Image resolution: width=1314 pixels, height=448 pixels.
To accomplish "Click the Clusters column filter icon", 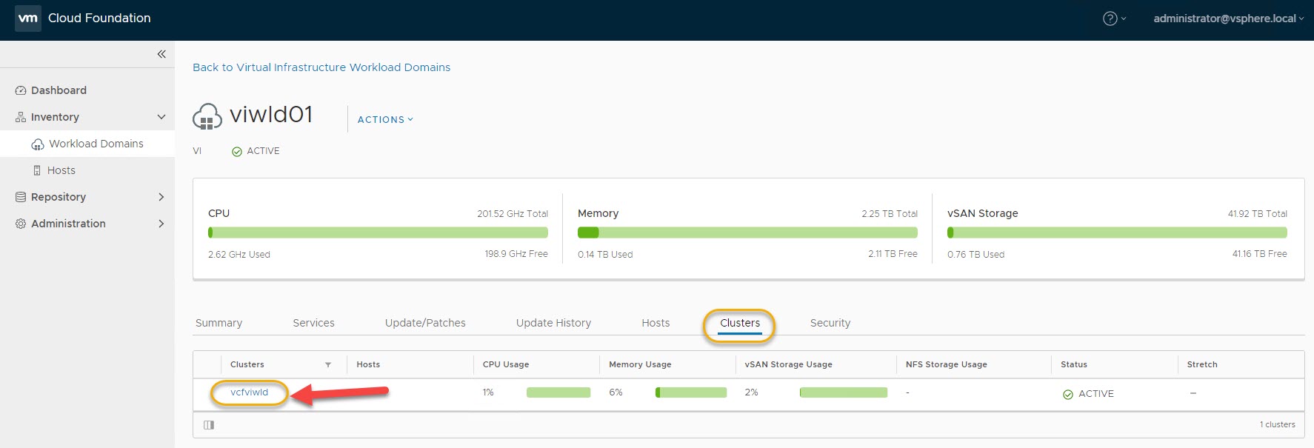I will click(x=328, y=364).
